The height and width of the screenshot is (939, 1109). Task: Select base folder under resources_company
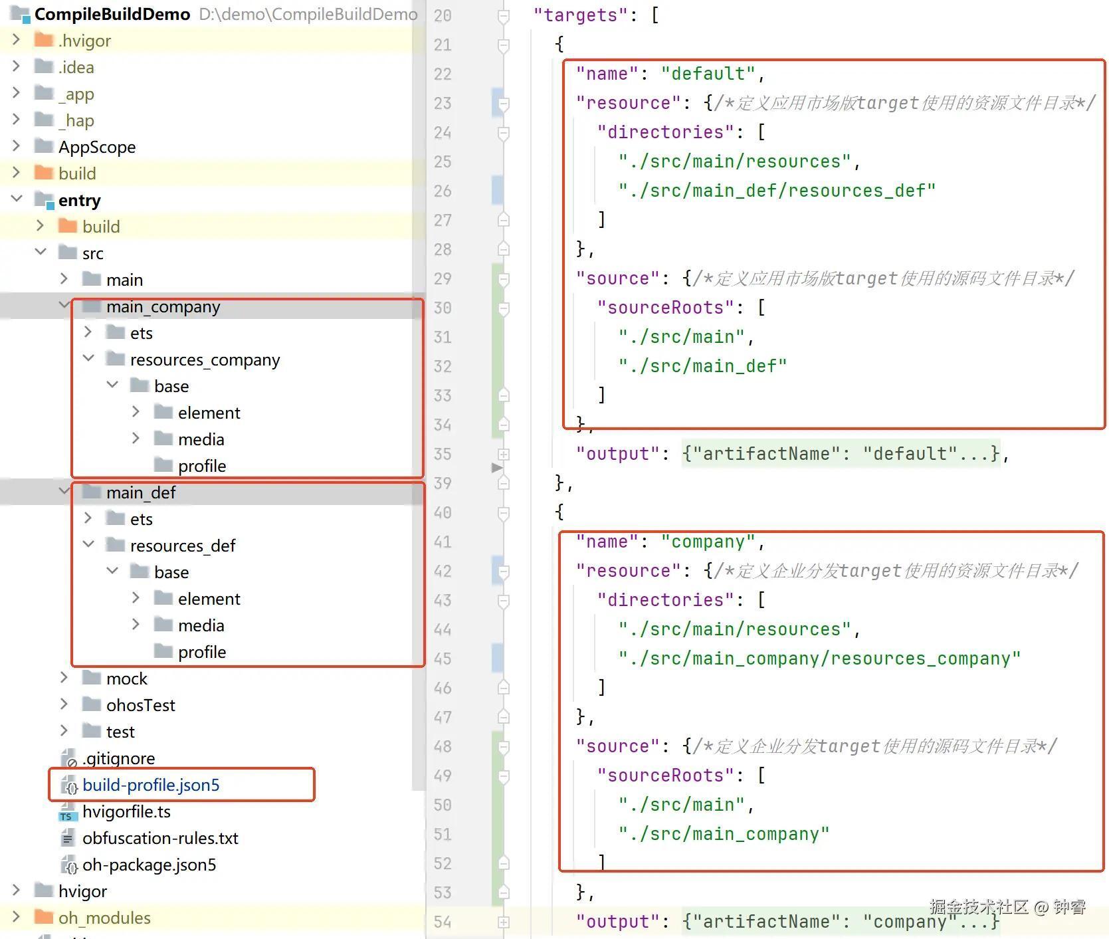coord(171,386)
